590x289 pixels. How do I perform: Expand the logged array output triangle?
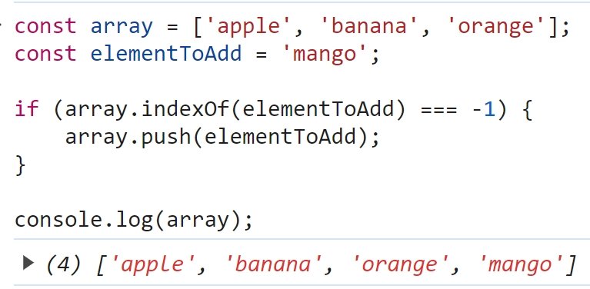click(x=28, y=263)
